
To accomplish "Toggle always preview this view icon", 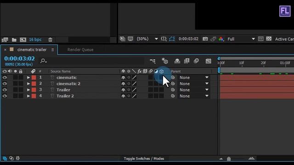I will [x=122, y=39].
